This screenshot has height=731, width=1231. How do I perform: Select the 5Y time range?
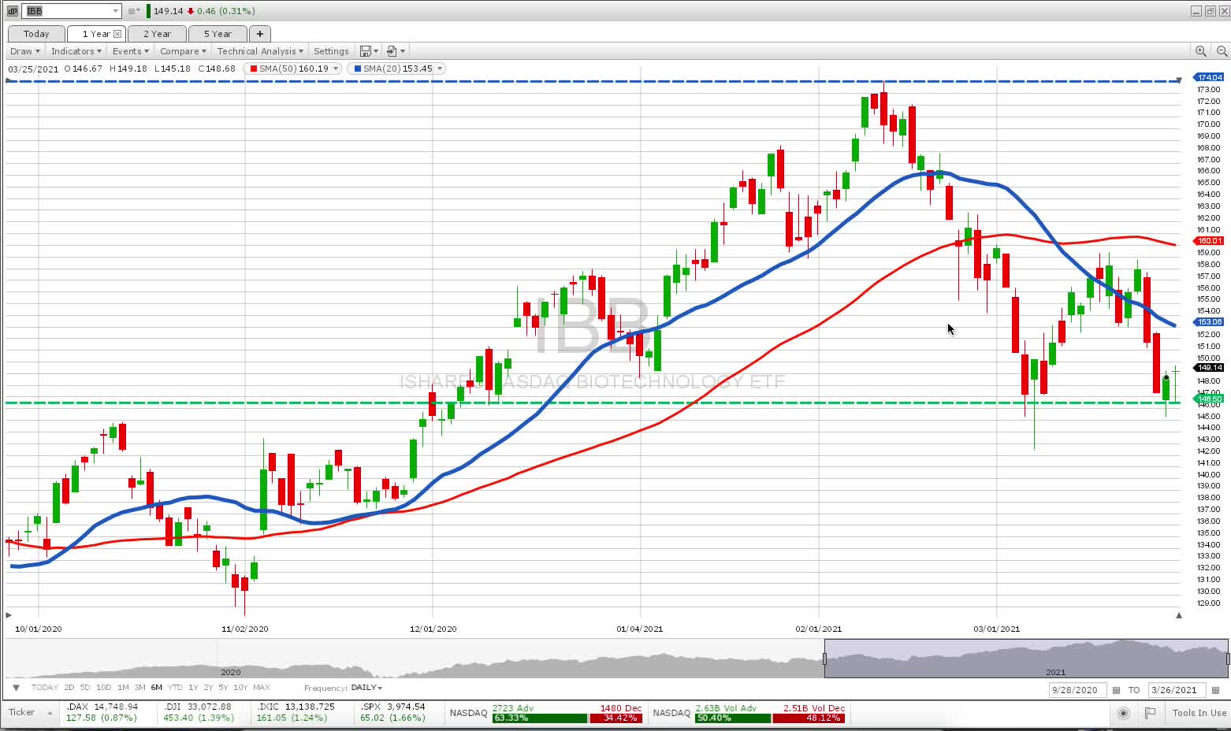[223, 688]
